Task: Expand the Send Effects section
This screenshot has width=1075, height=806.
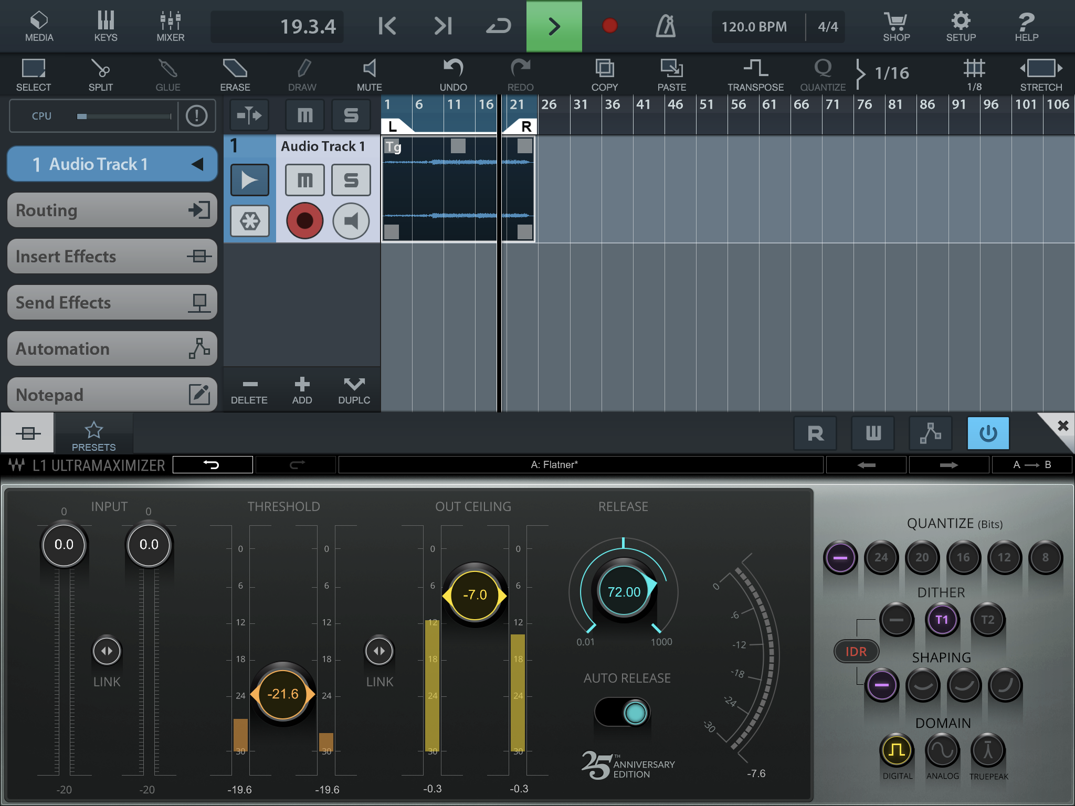Action: coord(112,302)
